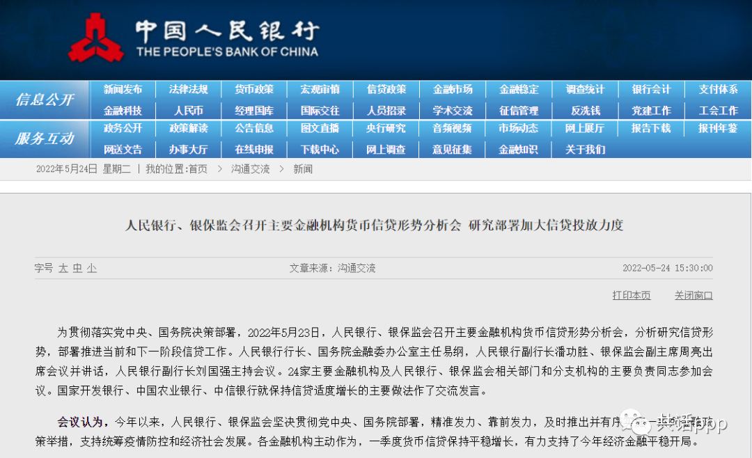Go to 首页 in the breadcrumb

tap(198, 169)
